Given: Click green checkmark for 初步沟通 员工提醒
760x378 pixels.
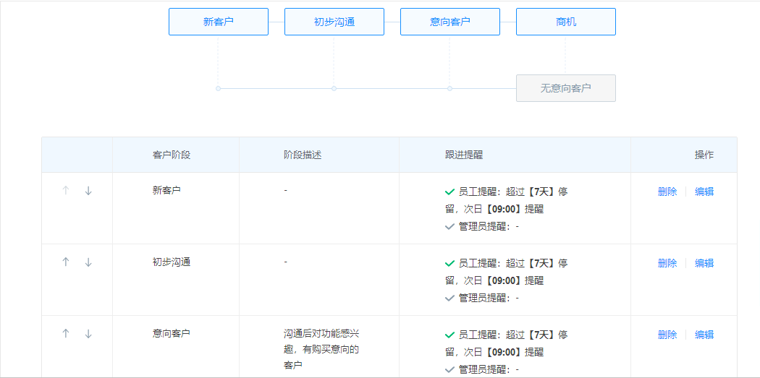Looking at the screenshot, I should click(449, 264).
